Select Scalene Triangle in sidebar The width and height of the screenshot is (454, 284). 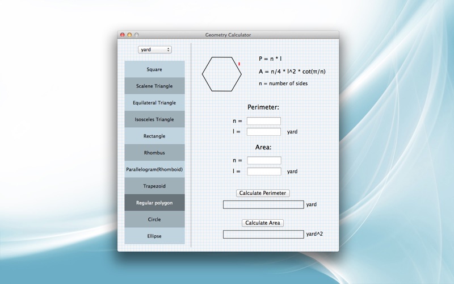(154, 86)
